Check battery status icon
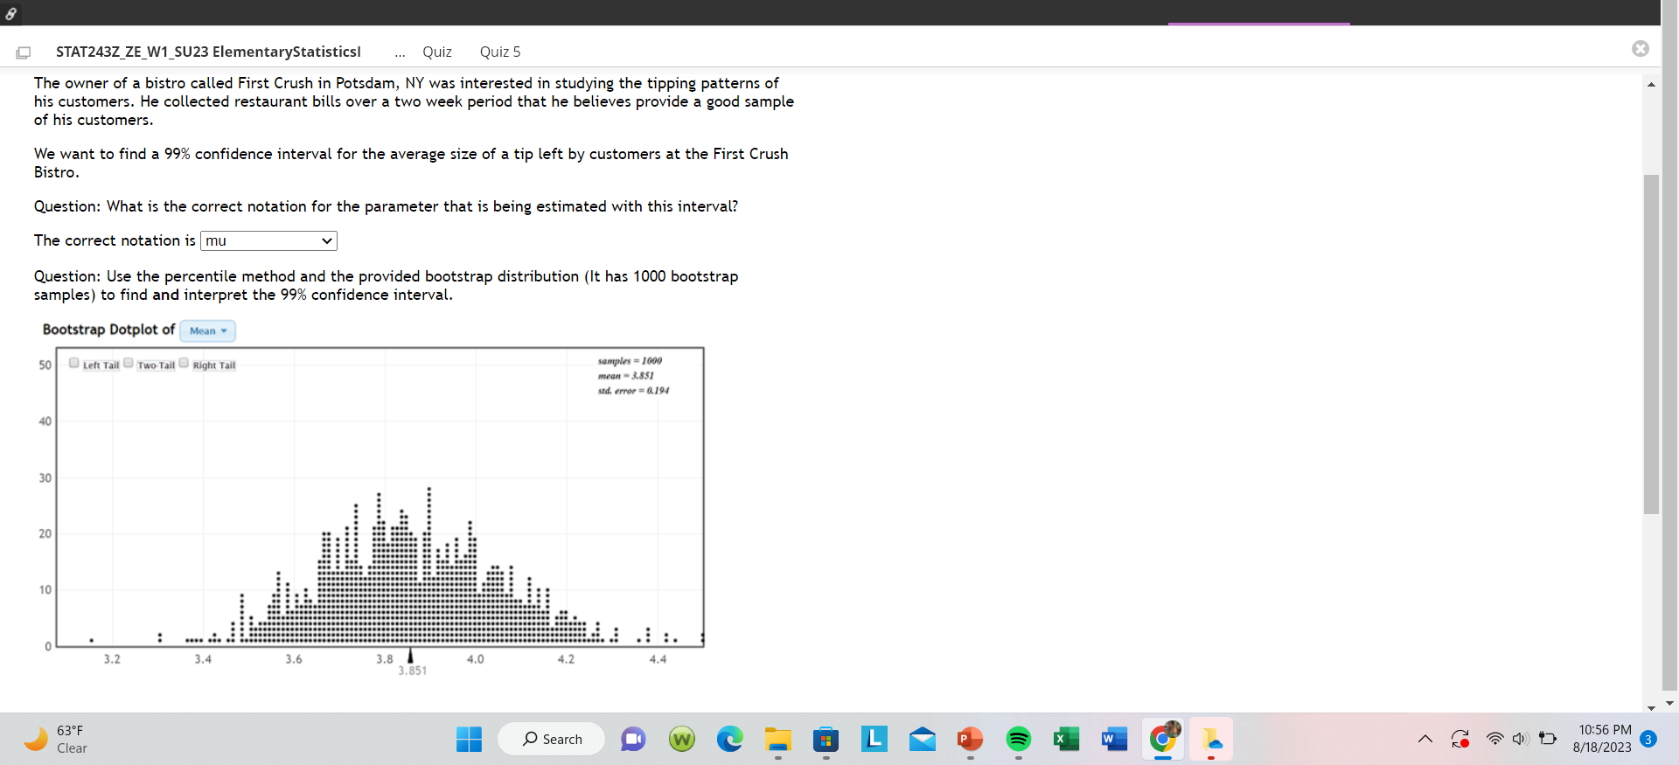Image resolution: width=1679 pixels, height=765 pixels. click(x=1548, y=739)
